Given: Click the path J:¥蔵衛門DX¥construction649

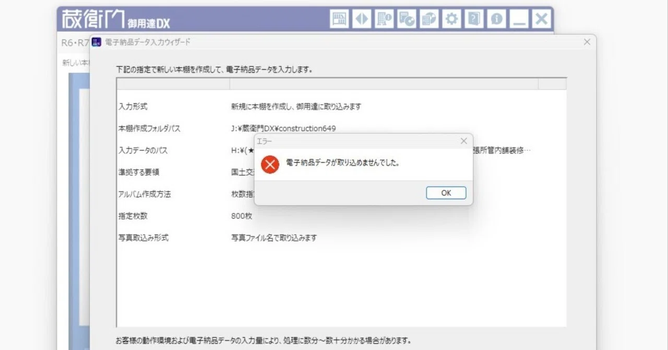Looking at the screenshot, I should click(284, 129).
